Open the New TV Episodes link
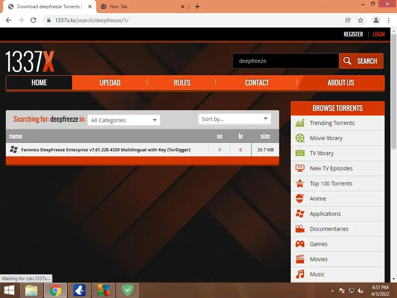 (331, 168)
